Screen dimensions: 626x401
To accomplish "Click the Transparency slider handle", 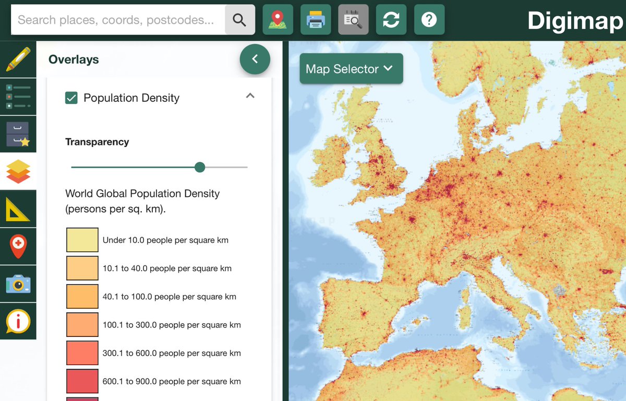I will [x=200, y=167].
